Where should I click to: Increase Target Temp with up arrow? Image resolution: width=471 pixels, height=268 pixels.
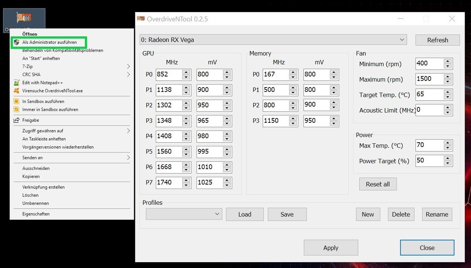click(x=447, y=92)
